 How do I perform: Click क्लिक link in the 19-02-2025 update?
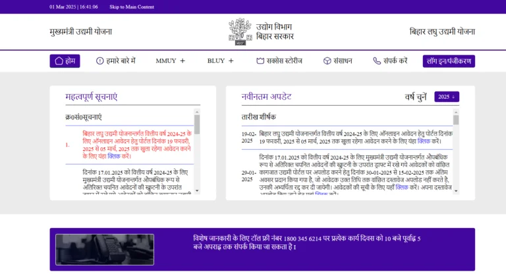click(424, 141)
